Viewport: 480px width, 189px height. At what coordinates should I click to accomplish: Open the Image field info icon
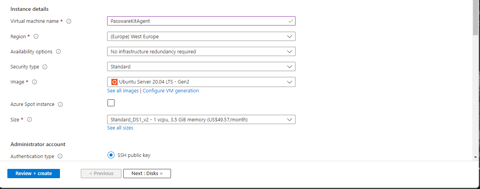point(34,82)
